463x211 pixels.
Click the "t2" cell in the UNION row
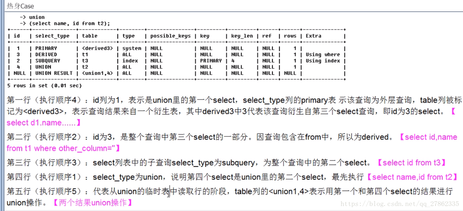pyautogui.click(x=85, y=67)
